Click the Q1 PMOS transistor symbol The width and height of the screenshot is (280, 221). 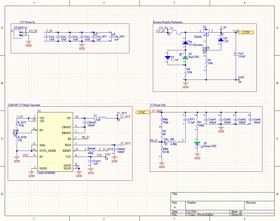pos(206,32)
